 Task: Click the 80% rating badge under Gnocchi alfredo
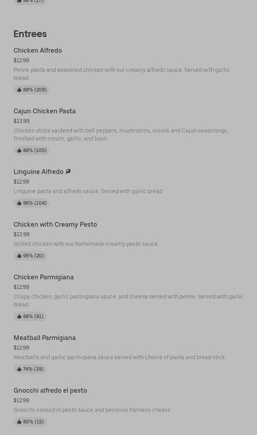30,422
